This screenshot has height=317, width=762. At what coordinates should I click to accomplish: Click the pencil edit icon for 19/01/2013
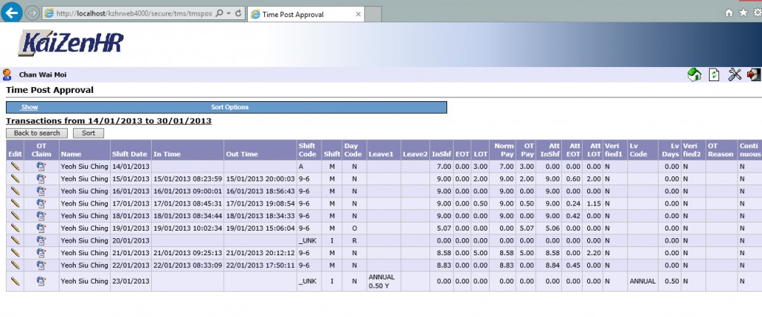(x=14, y=227)
